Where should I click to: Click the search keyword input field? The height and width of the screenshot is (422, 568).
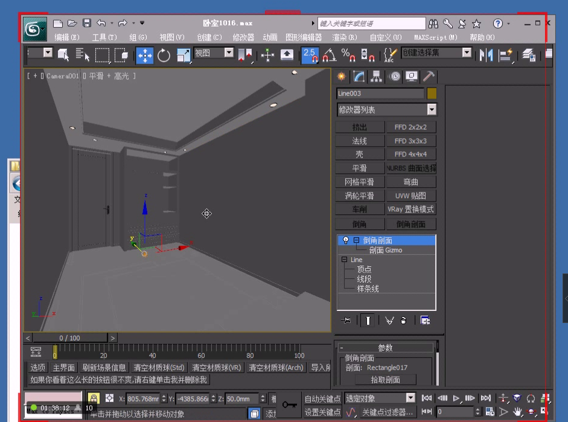click(371, 24)
